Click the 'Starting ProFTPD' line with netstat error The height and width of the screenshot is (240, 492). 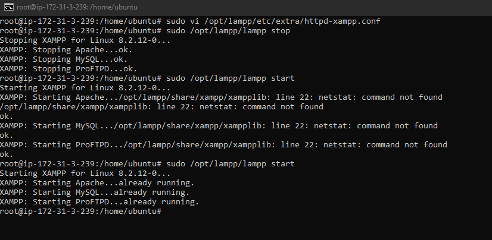click(x=223, y=144)
